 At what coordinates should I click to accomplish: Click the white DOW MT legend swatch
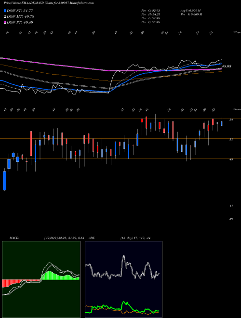[x=5, y=17]
